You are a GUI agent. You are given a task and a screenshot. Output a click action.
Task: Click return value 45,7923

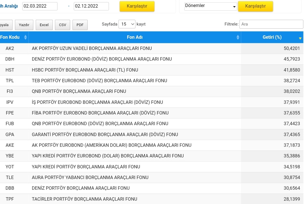pyautogui.click(x=292, y=59)
